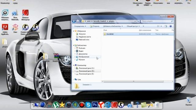Click the yellow star icon in dock

[62, 105]
